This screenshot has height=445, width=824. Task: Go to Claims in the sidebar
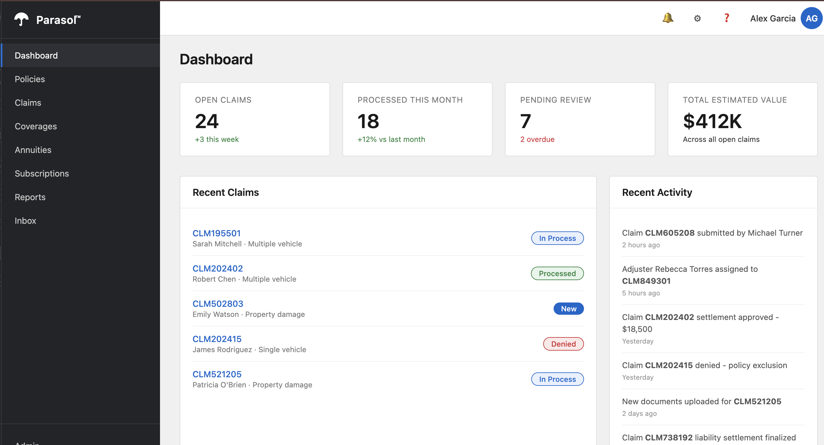(28, 103)
